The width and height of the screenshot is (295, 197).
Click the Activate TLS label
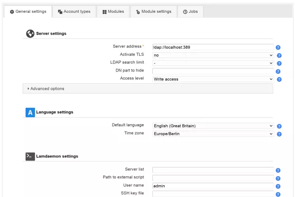[x=132, y=55]
